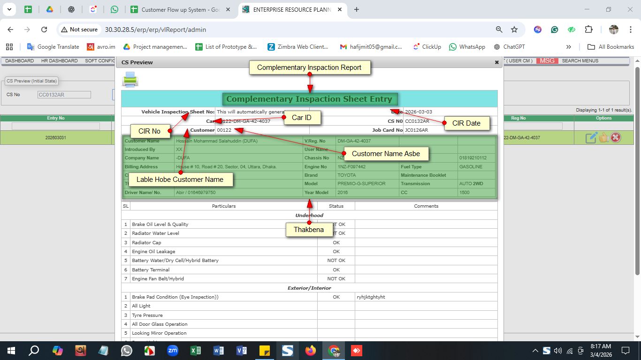
Task: Bookmark this page with star icon
Action: click(x=514, y=30)
